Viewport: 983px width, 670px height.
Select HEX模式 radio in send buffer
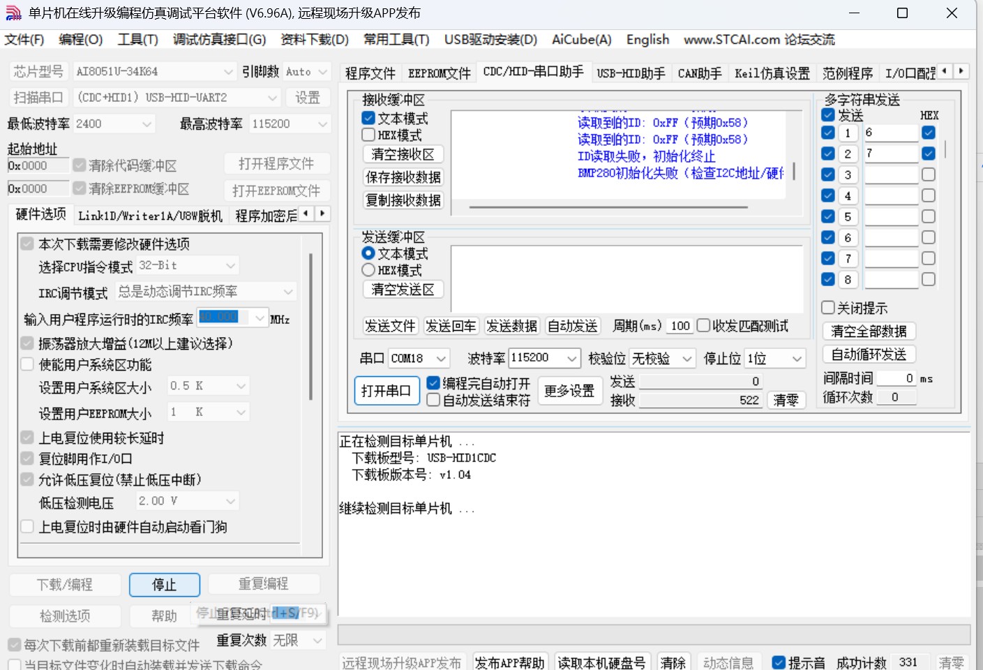(369, 270)
